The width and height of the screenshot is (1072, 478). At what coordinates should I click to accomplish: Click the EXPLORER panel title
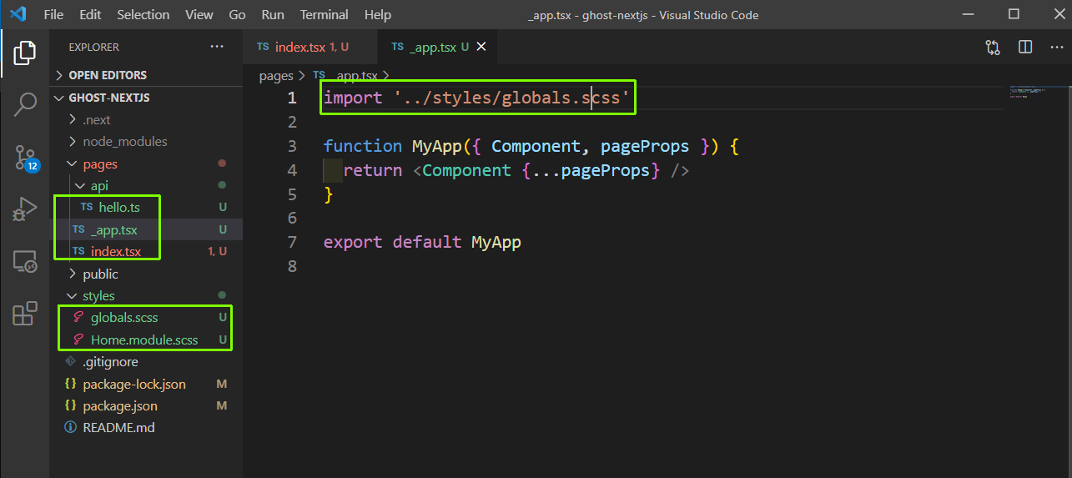pyautogui.click(x=93, y=48)
